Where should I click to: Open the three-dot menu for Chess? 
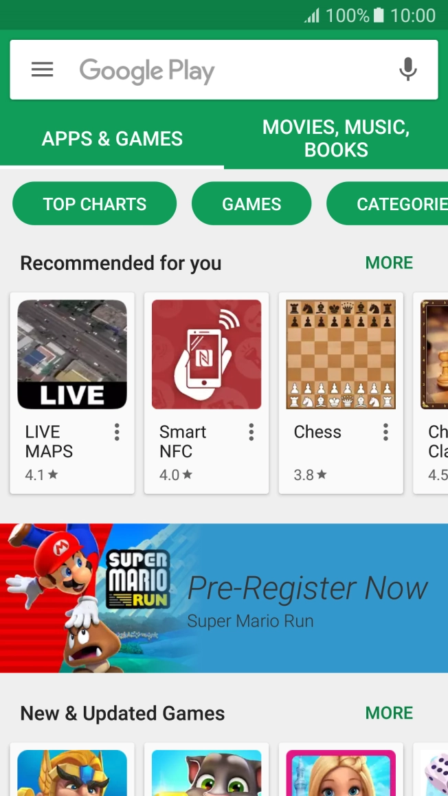(x=385, y=432)
